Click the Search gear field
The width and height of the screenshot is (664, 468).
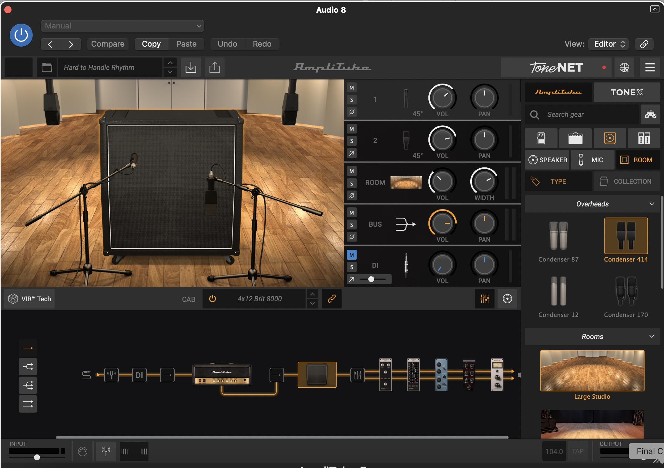(582, 114)
